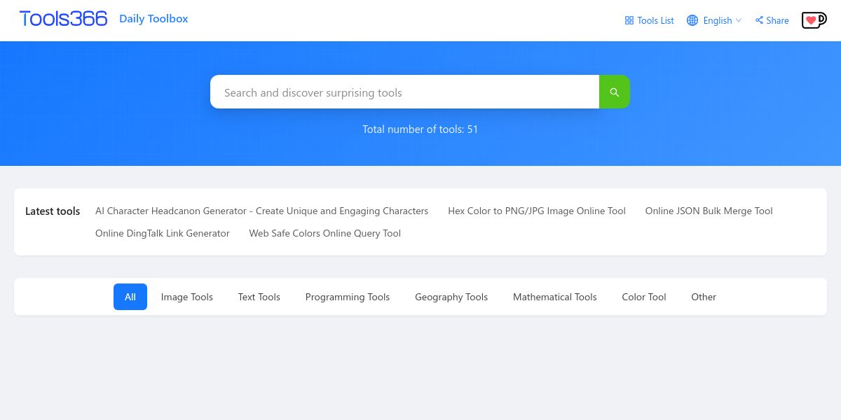
Task: Open AI Character Headcanon Generator link
Action: pos(262,211)
